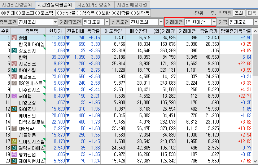Click the down-triangle indicator in the 에어레인 row
The height and width of the screenshot is (165, 258).
[x=68, y=116]
